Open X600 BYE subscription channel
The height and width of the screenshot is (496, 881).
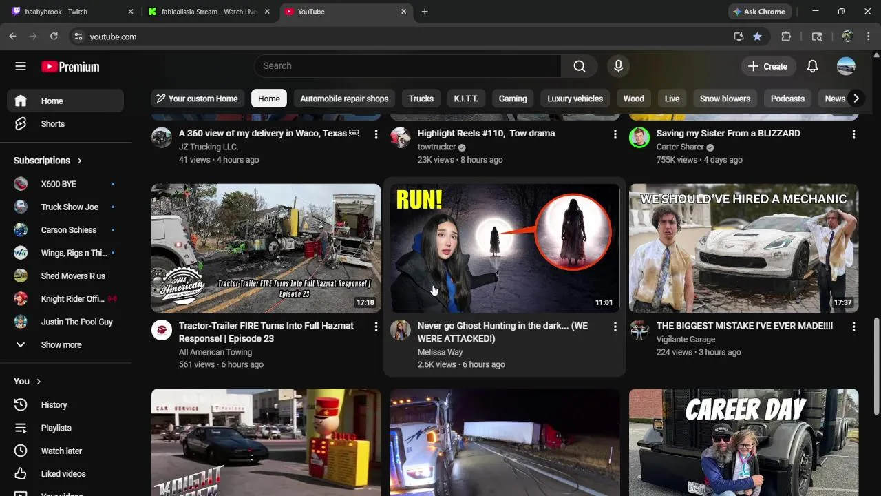65,184
